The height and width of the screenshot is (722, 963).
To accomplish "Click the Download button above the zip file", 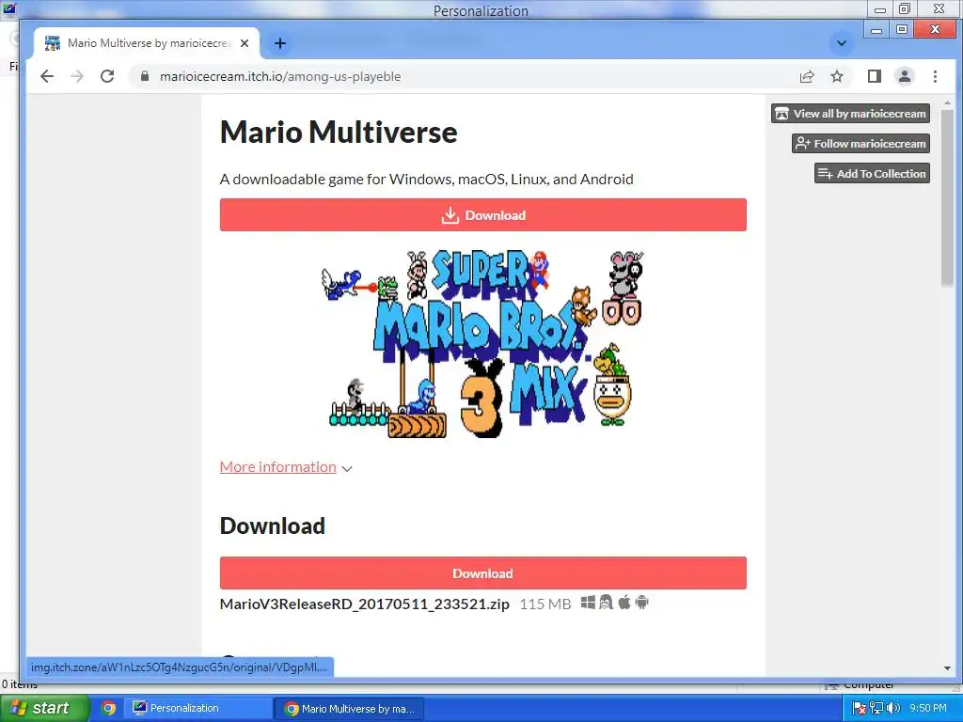I will coord(482,573).
